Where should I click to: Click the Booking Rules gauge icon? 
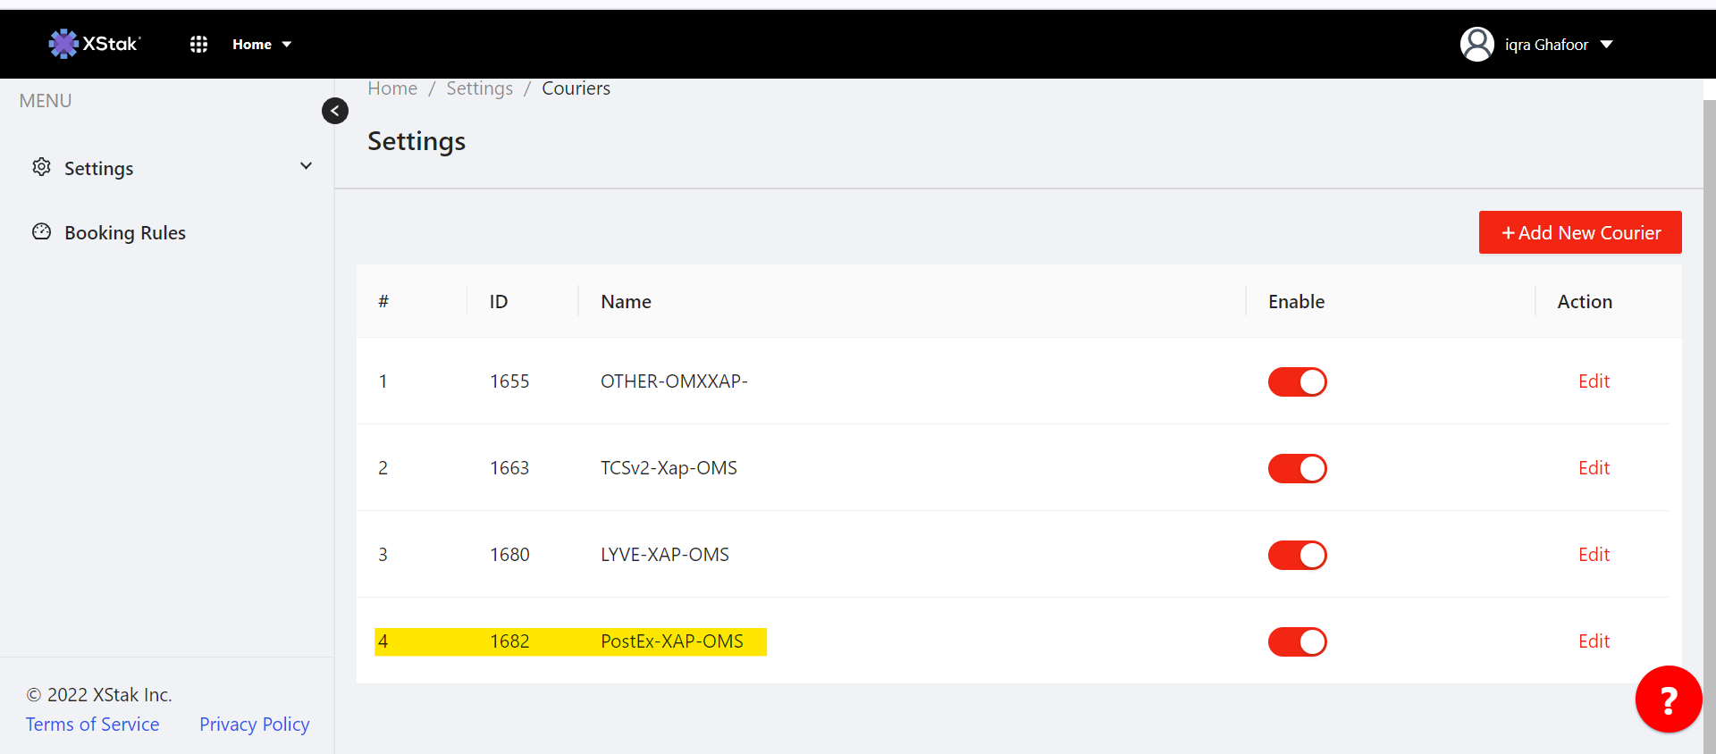pos(42,232)
